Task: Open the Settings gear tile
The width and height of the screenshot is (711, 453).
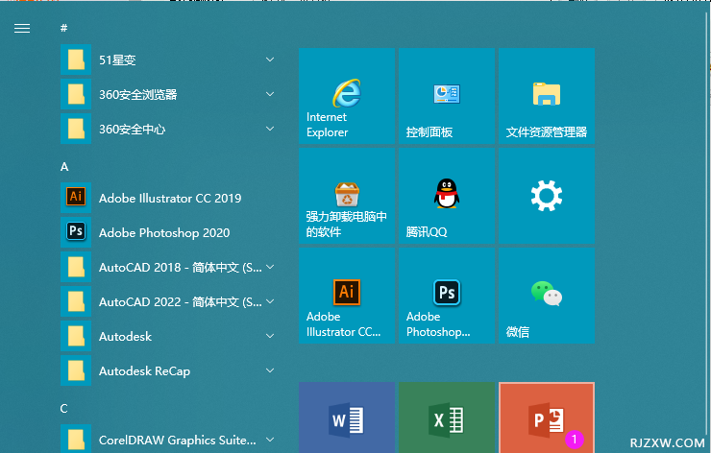Action: (547, 196)
